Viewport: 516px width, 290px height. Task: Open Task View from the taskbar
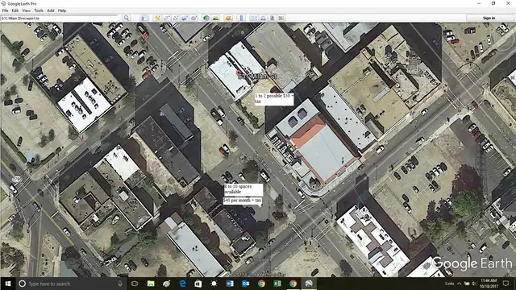coord(135,284)
